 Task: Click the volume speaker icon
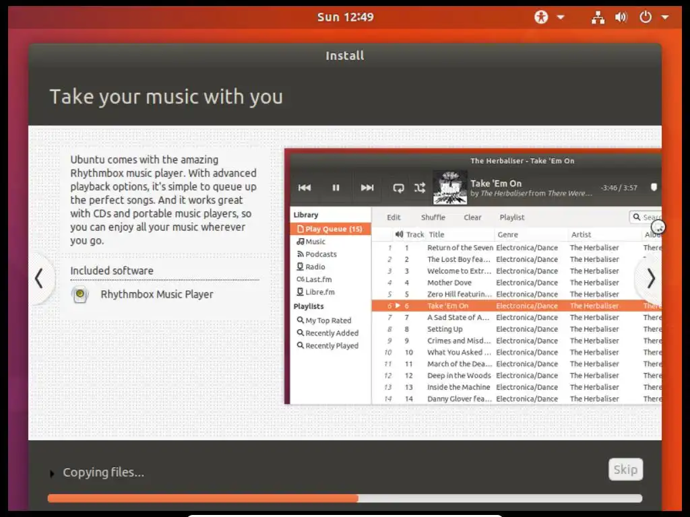(x=621, y=17)
